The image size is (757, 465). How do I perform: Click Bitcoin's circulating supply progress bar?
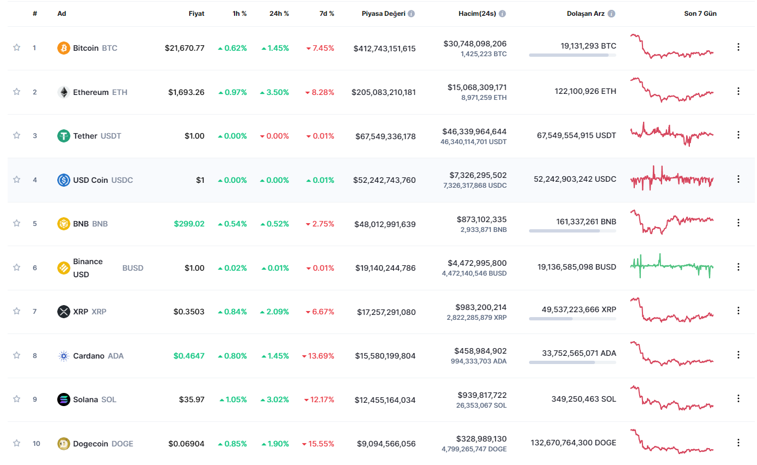click(x=572, y=55)
